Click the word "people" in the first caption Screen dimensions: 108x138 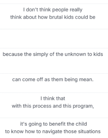[60, 10]
